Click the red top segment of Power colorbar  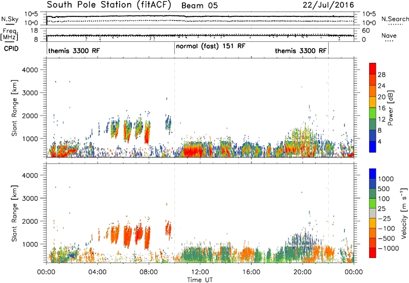coord(373,68)
